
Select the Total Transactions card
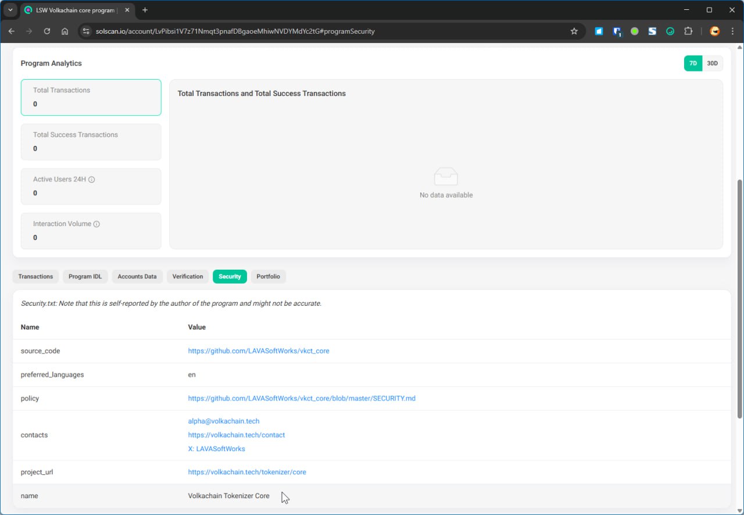click(x=91, y=97)
